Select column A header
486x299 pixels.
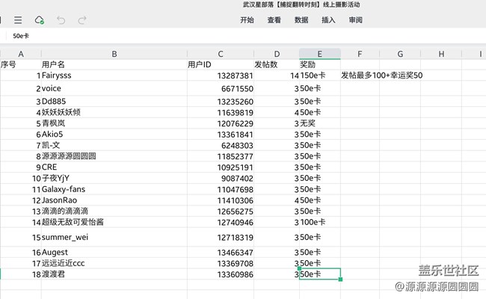coord(21,54)
